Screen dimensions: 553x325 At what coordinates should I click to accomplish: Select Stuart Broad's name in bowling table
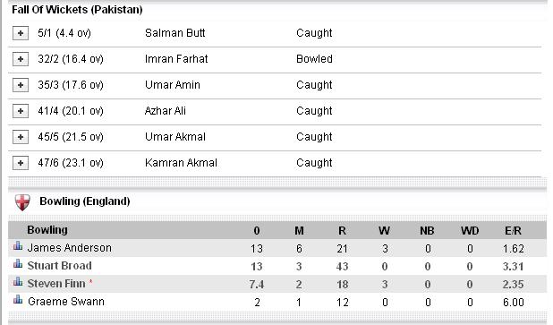(x=60, y=266)
